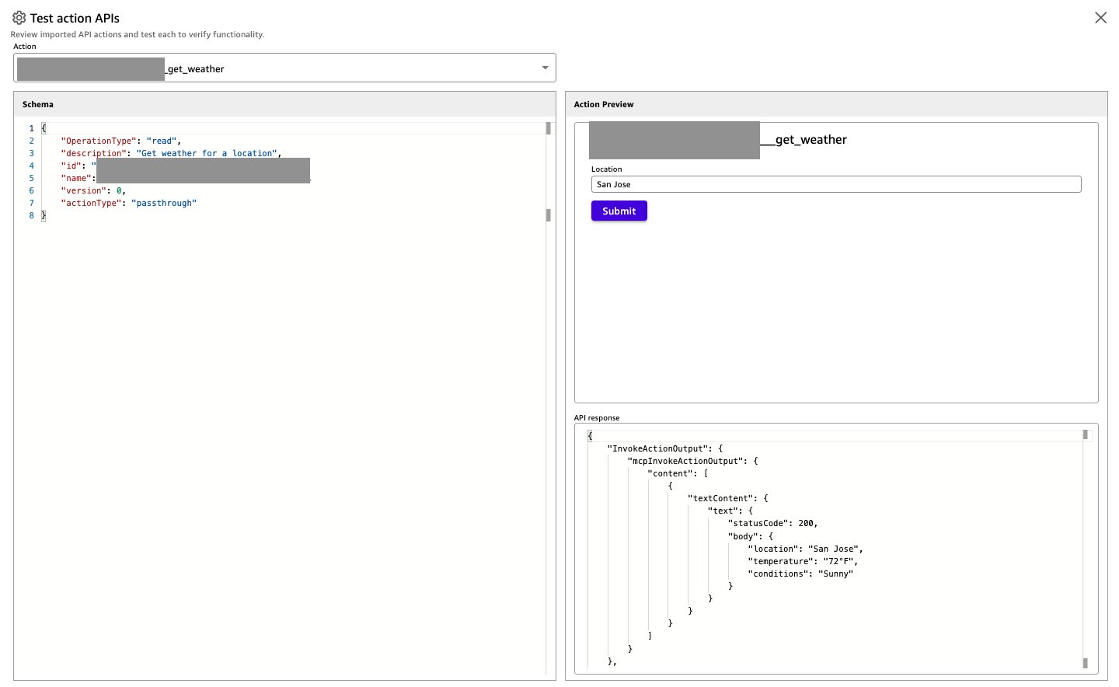Click the Location input field
1119x687 pixels.
pos(835,184)
